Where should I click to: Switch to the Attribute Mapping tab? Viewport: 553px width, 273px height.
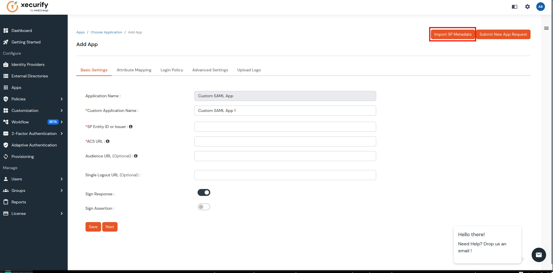(134, 70)
